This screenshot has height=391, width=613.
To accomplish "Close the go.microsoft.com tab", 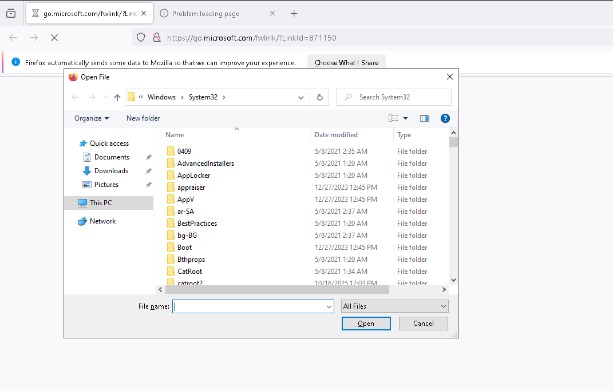I will coord(144,13).
